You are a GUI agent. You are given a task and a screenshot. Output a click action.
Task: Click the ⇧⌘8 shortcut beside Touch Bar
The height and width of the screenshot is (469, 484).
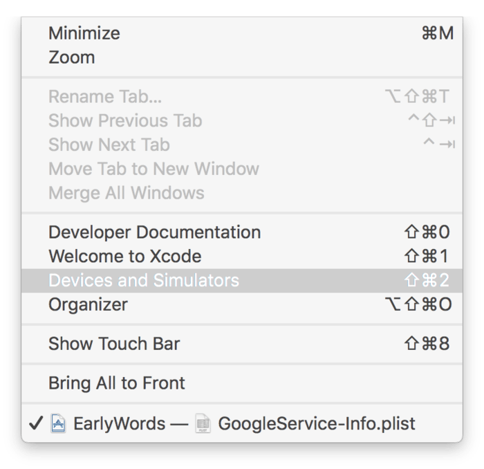pyautogui.click(x=426, y=344)
